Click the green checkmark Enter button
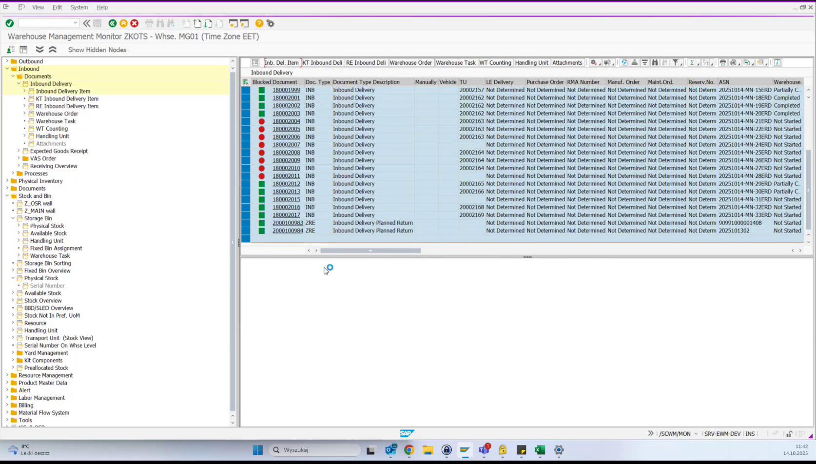The width and height of the screenshot is (816, 464). (x=9, y=23)
